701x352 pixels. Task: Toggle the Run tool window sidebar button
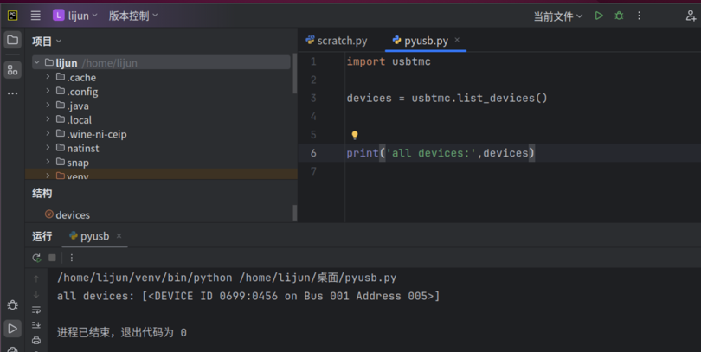coord(12,329)
